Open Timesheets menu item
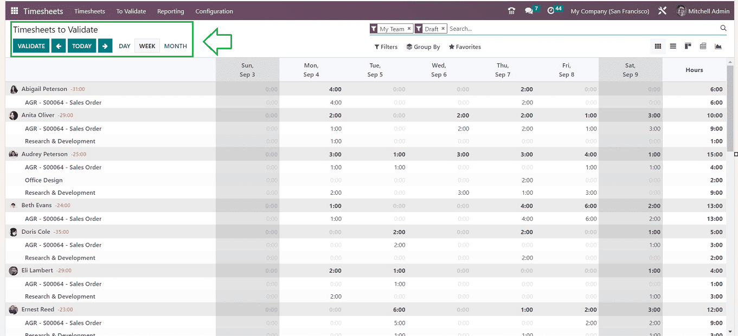 coord(89,11)
